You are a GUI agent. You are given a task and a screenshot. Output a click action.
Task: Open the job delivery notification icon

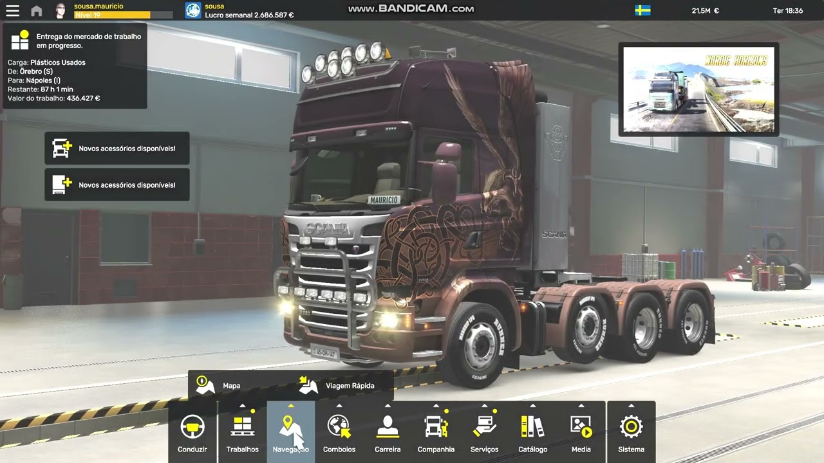pos(20,40)
